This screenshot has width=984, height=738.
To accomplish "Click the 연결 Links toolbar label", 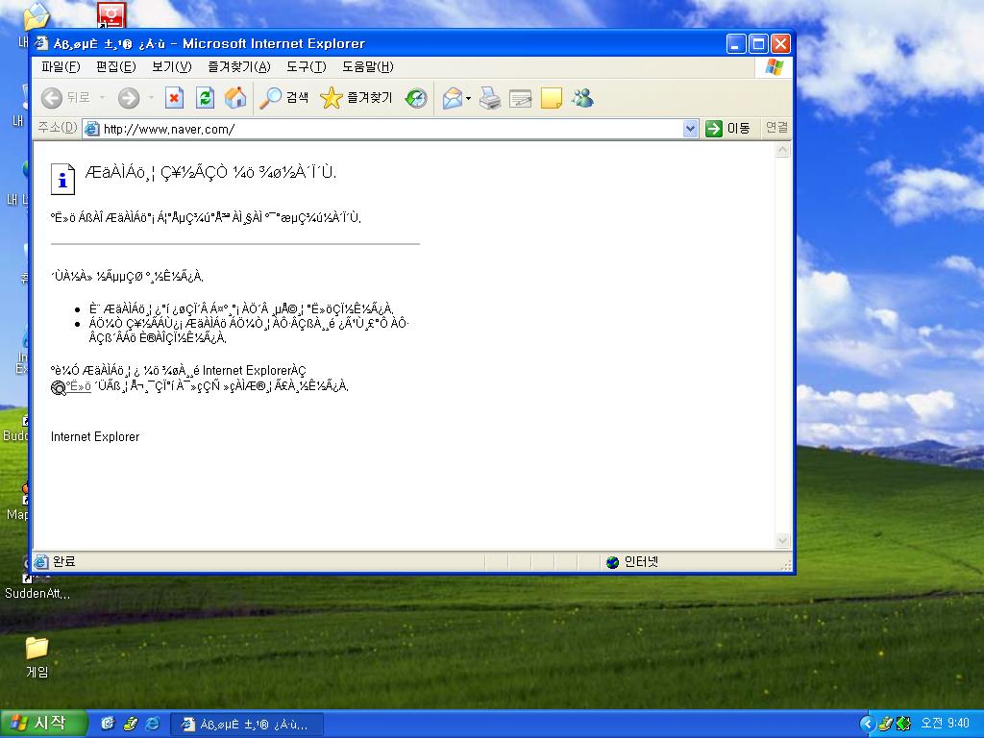I will tap(776, 128).
